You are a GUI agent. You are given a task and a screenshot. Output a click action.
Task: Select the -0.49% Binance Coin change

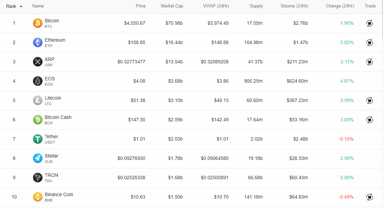pos(346,197)
